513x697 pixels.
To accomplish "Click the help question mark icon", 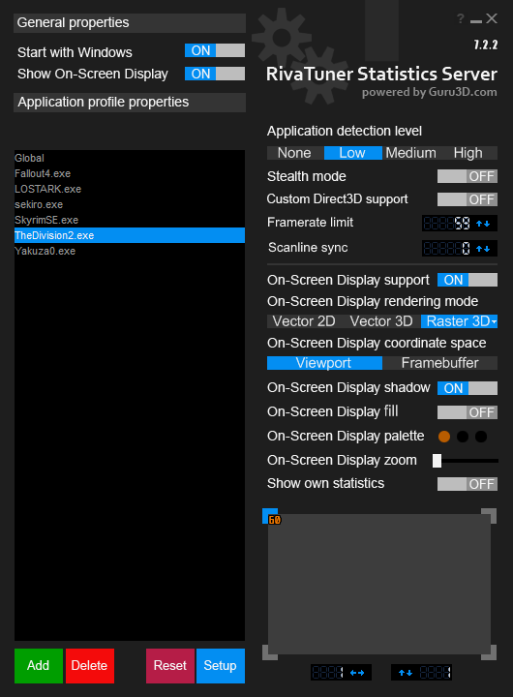I will [461, 18].
